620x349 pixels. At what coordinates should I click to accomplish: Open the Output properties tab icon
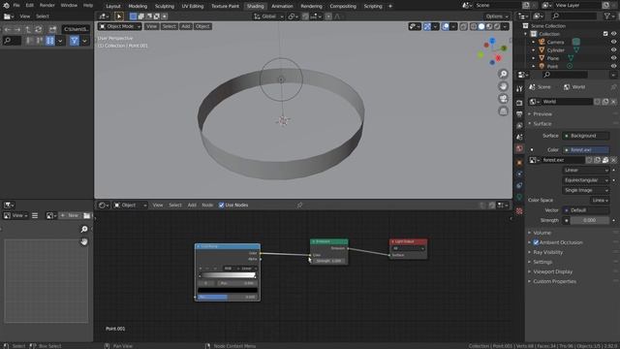tap(519, 114)
